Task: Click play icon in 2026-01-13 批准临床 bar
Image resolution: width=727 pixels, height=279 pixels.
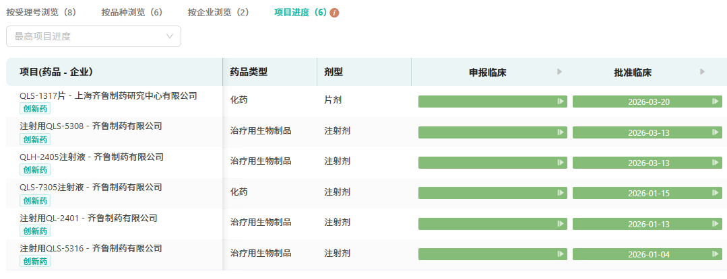Action: coord(715,223)
